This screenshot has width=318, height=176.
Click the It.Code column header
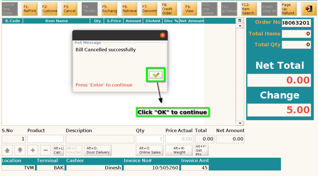[x=12, y=21]
